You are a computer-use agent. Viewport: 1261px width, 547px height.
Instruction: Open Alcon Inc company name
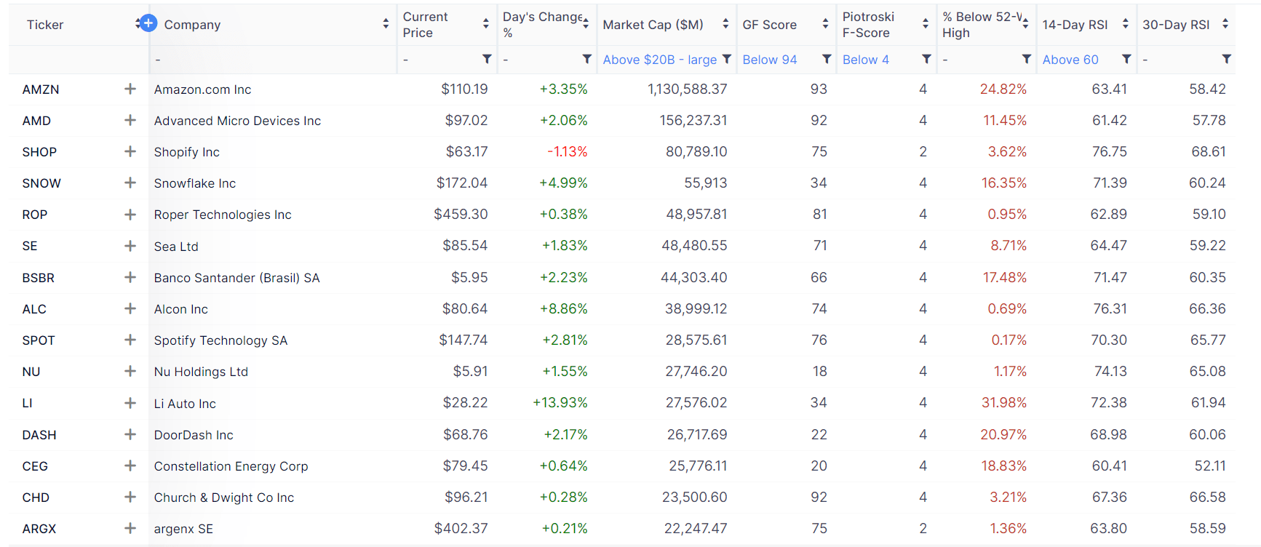click(180, 309)
